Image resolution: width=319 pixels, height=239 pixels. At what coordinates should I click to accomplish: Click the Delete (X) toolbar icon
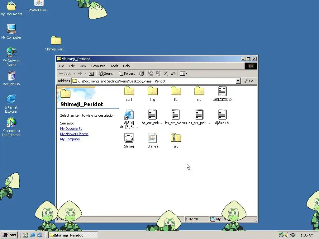pos(166,73)
